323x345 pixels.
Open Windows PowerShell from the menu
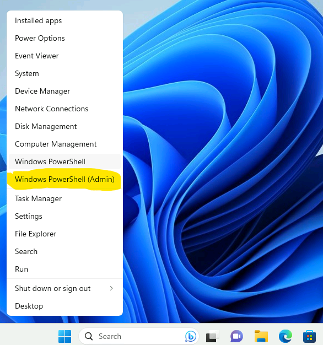pyautogui.click(x=64, y=161)
